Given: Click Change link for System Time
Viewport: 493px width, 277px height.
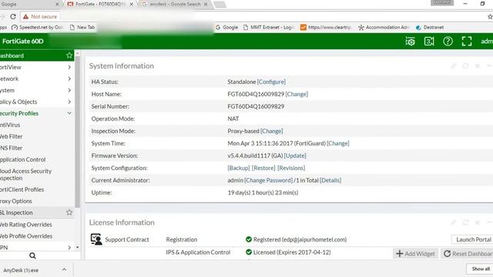Looking at the screenshot, I should point(338,143).
